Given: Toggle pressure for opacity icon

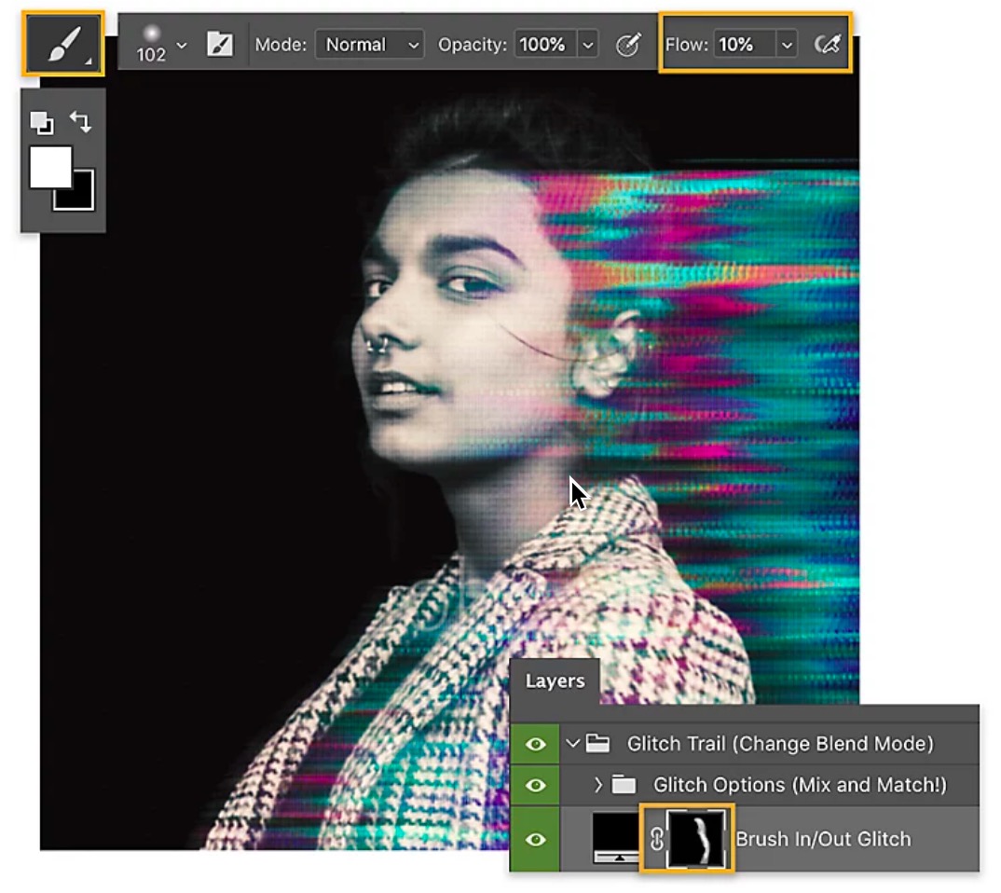Looking at the screenshot, I should coord(628,44).
